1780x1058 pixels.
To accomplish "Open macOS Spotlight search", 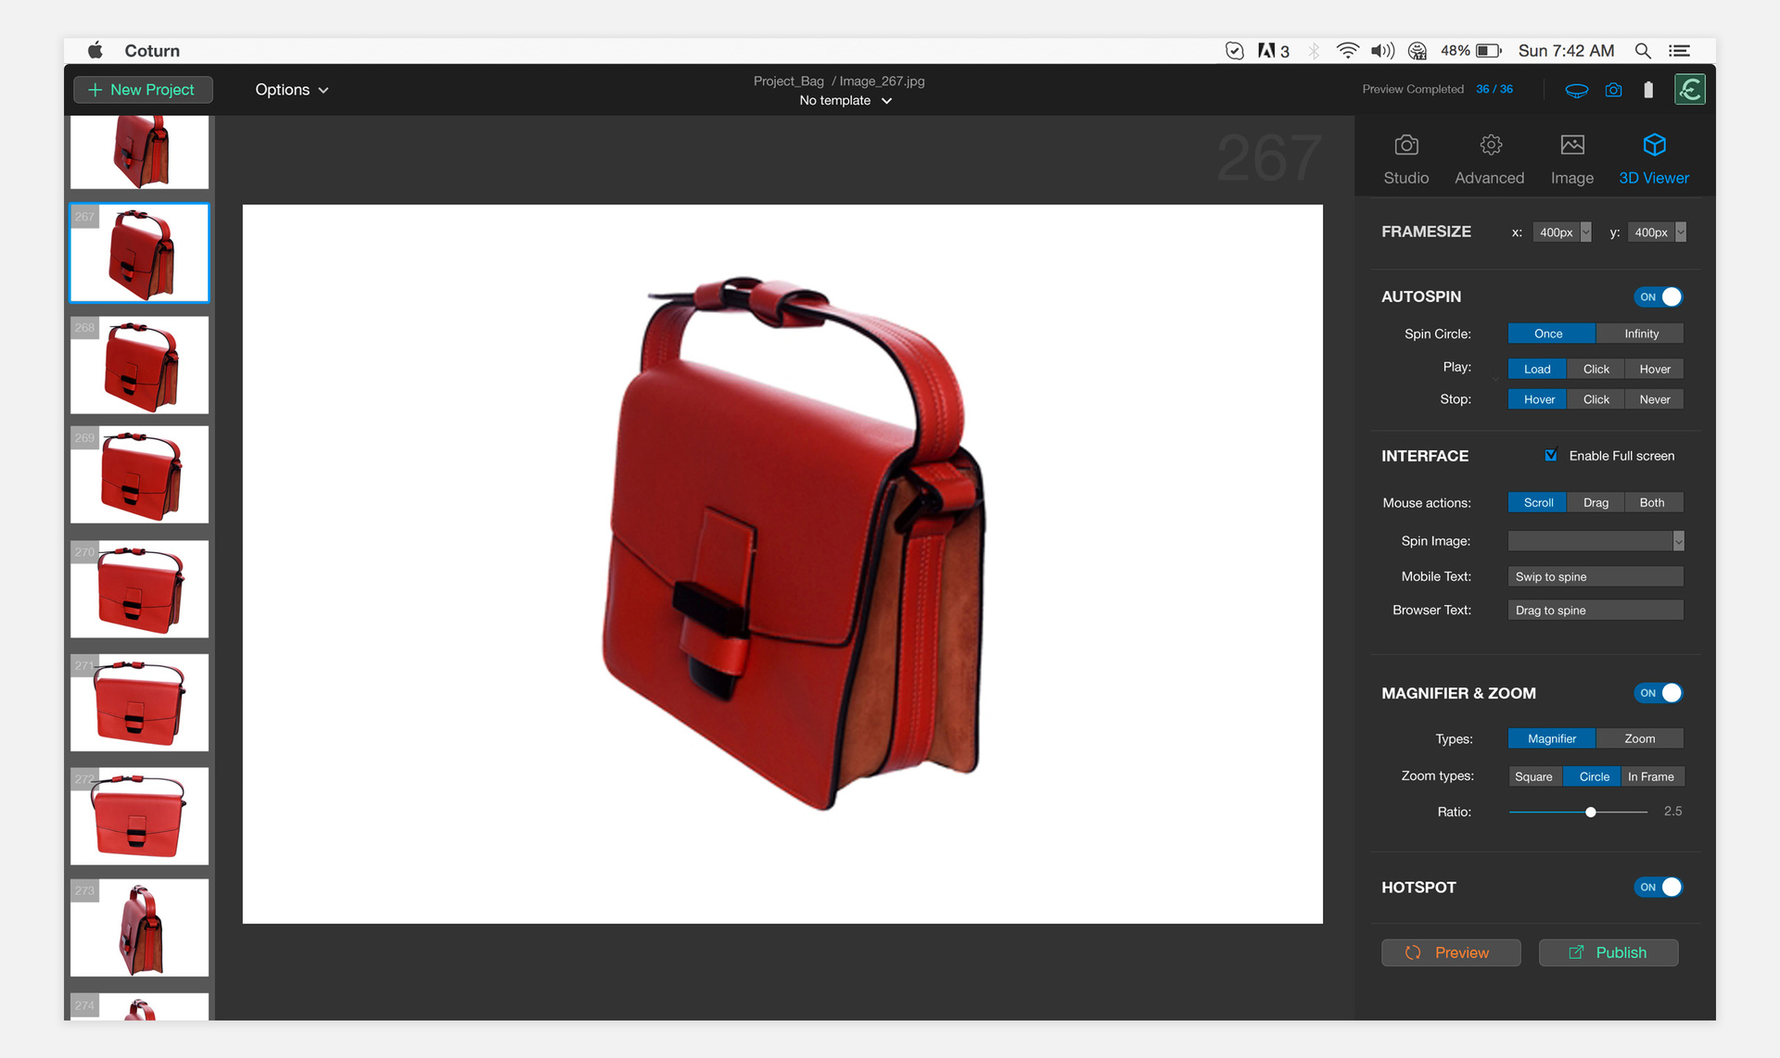I will (1643, 51).
